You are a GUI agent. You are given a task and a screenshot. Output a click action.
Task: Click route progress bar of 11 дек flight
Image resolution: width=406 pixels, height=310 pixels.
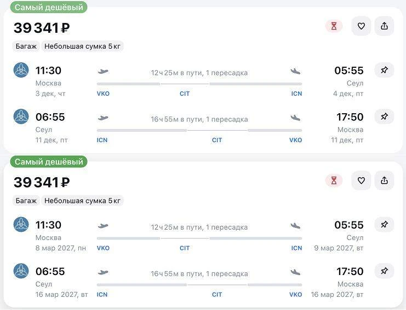[199, 131]
